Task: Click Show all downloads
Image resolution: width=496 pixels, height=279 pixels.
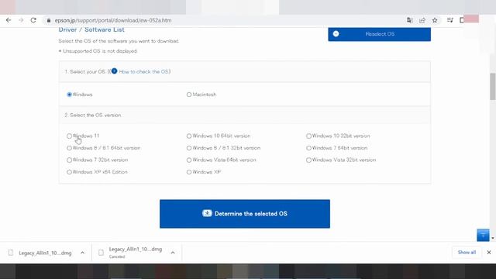Action: (x=467, y=252)
